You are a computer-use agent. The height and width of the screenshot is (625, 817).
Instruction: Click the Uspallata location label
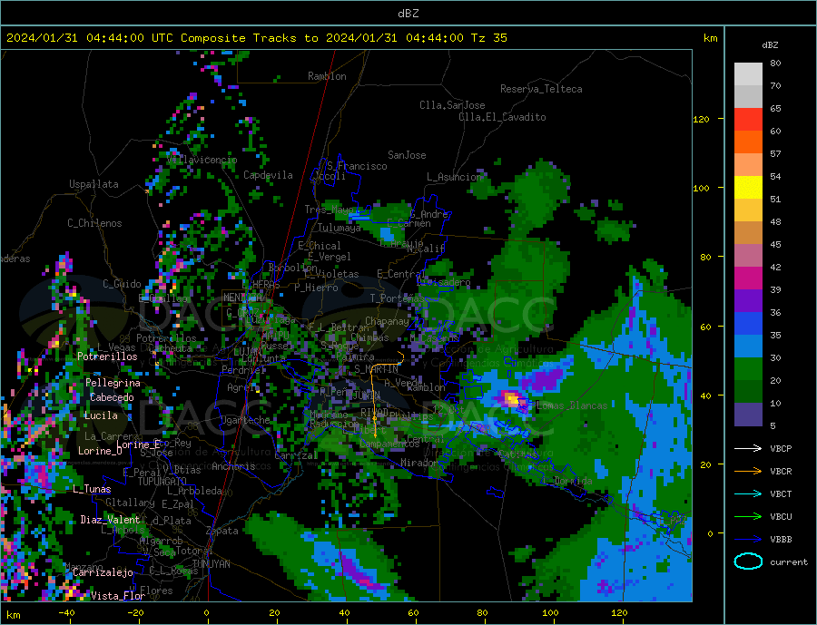(94, 184)
